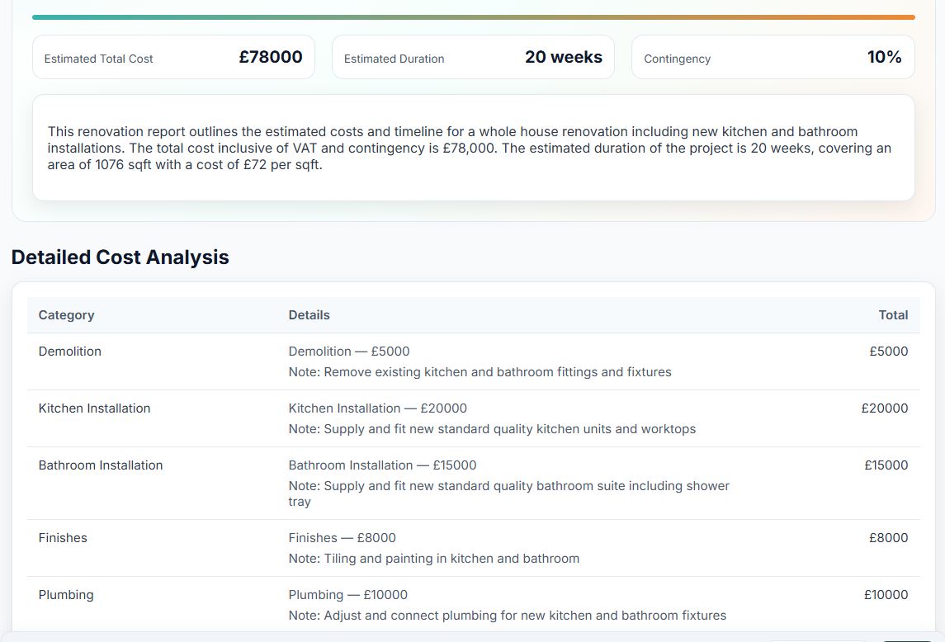
Task: Select the Demolition table row
Action: click(x=472, y=361)
